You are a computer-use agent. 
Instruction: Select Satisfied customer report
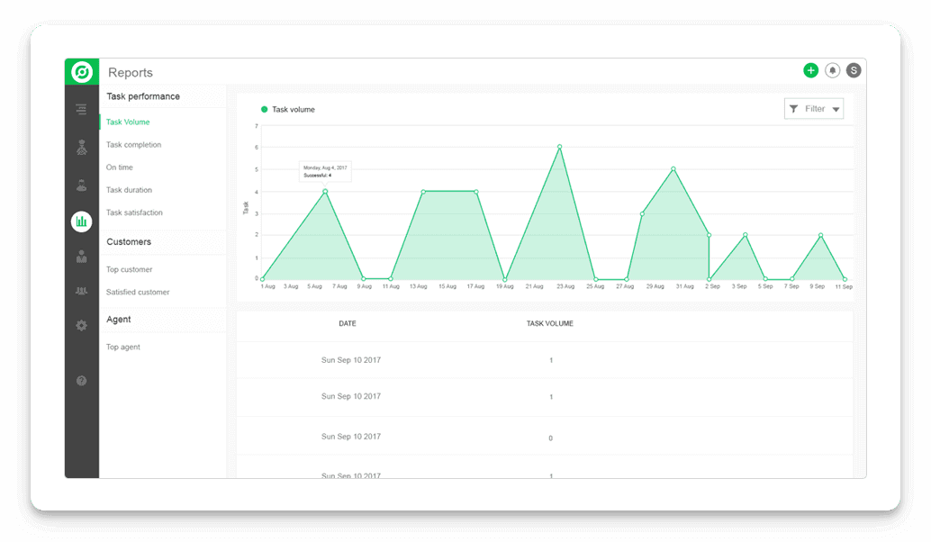point(137,292)
